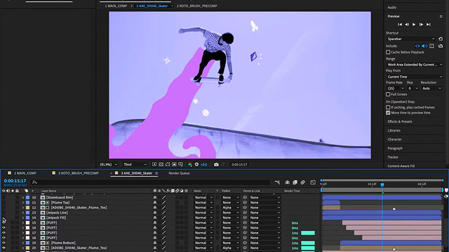
Task: Open the Skip value dropdown
Action: tap(413, 88)
